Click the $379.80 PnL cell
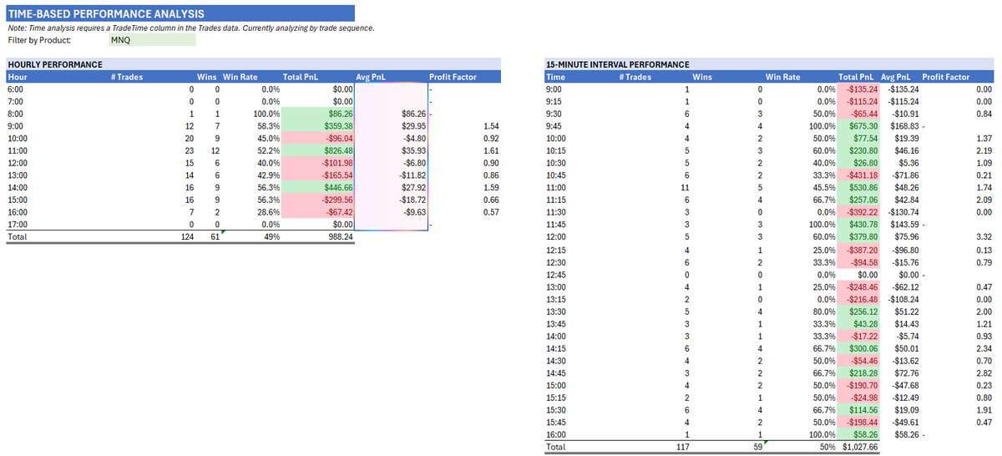 point(858,237)
